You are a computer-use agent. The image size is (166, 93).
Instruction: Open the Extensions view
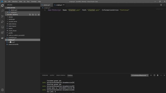(2, 33)
